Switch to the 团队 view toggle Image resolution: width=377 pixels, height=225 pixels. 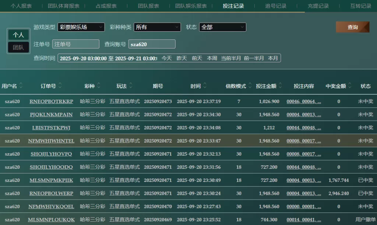click(18, 48)
